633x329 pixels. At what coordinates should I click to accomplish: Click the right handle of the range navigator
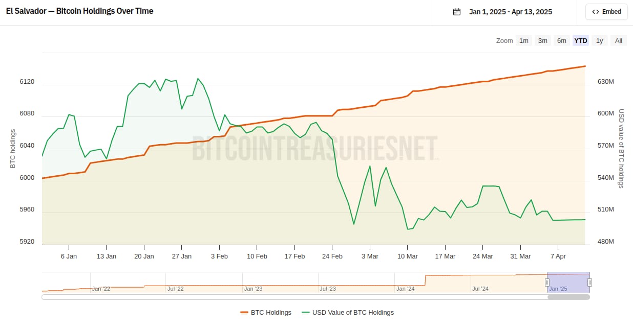[589, 283]
